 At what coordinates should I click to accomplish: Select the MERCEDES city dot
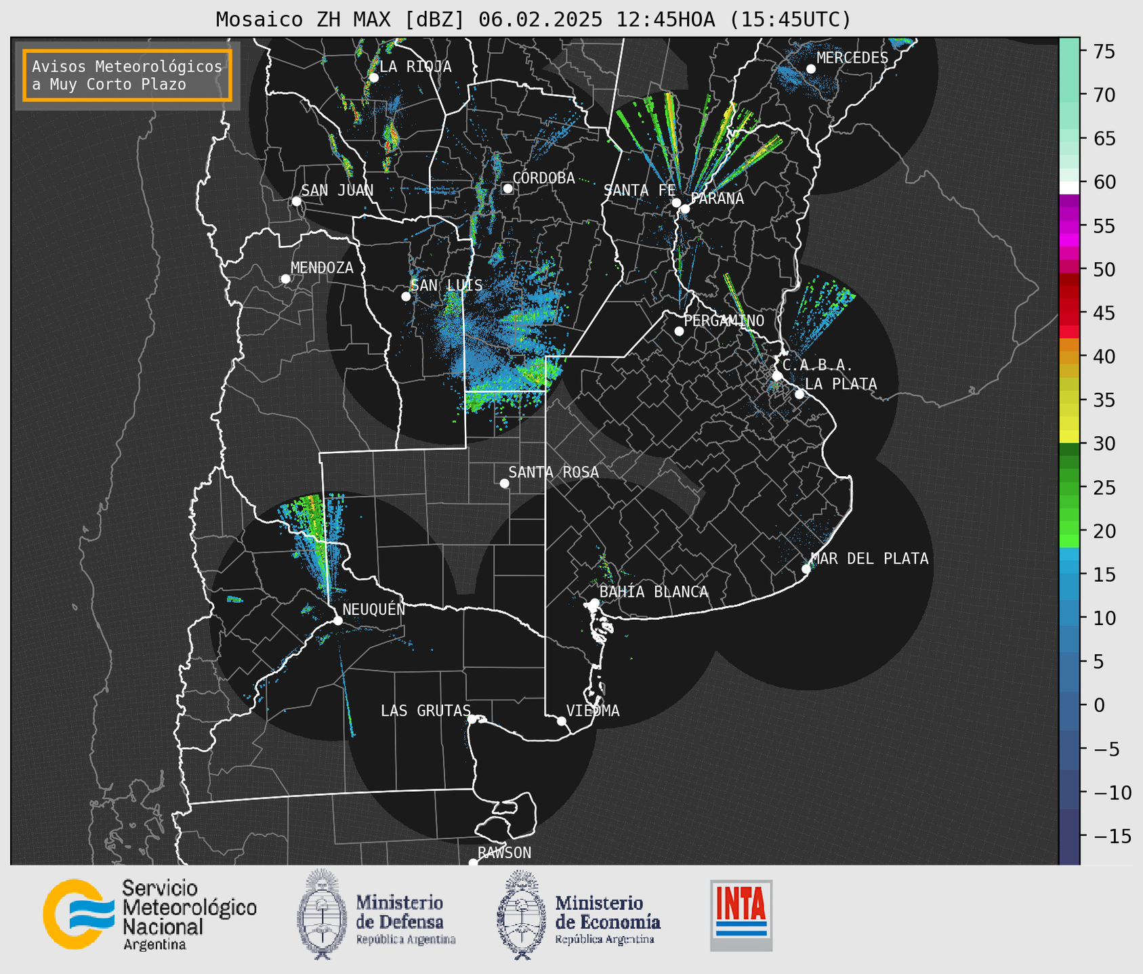tap(810, 69)
